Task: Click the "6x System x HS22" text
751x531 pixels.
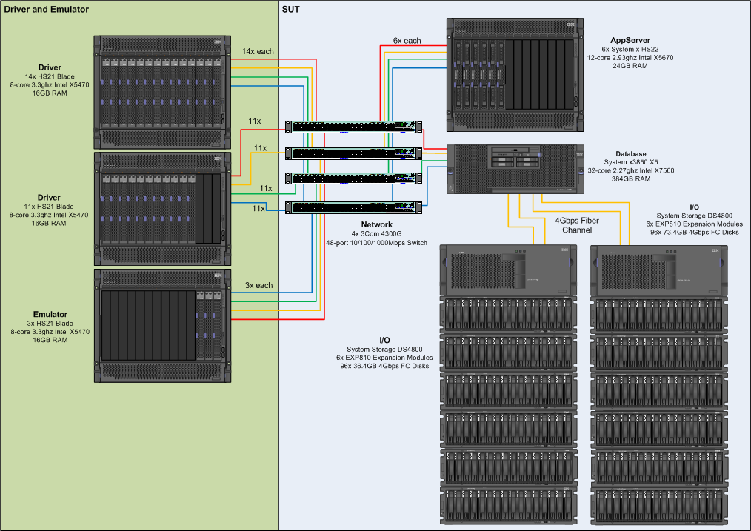Action: pos(630,50)
